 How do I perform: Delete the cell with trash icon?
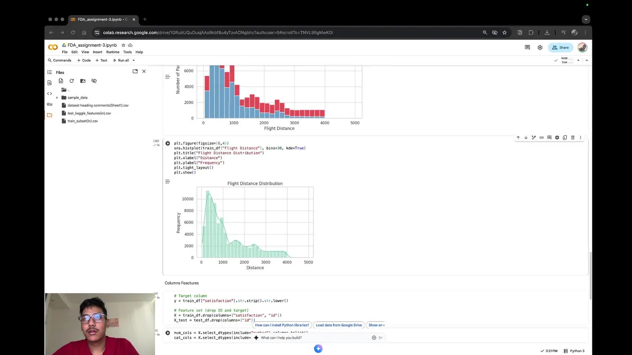click(573, 138)
